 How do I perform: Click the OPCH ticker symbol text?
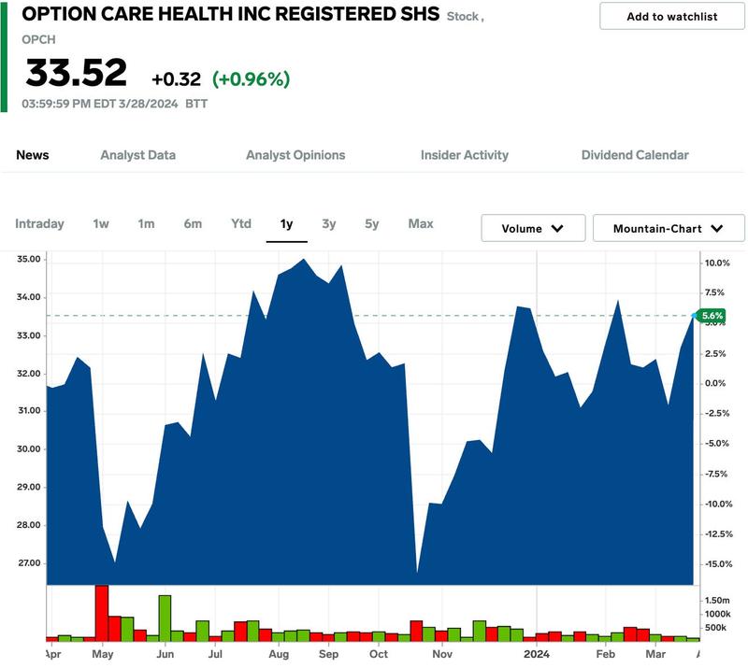[38, 39]
